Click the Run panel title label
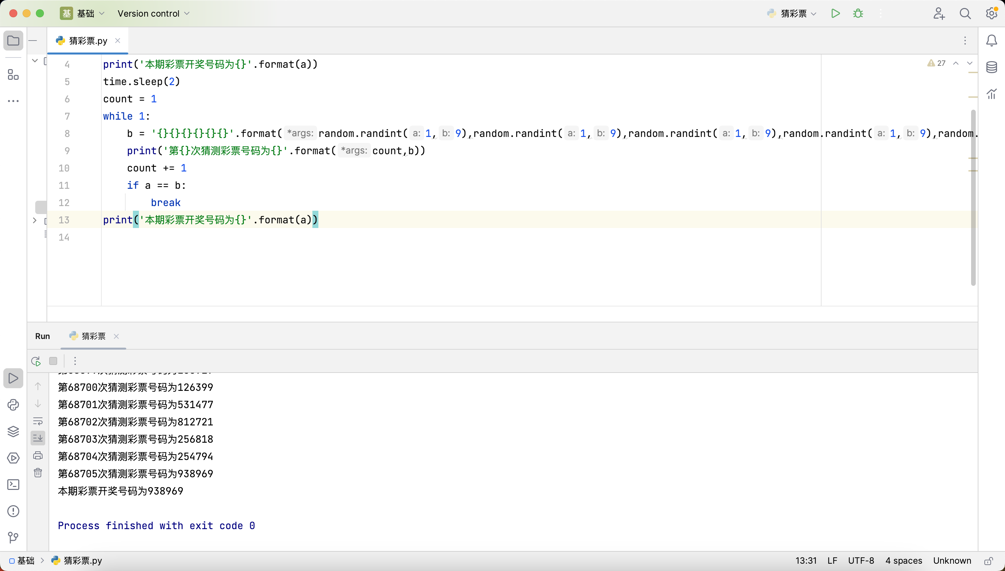This screenshot has width=1005, height=571. click(x=42, y=336)
